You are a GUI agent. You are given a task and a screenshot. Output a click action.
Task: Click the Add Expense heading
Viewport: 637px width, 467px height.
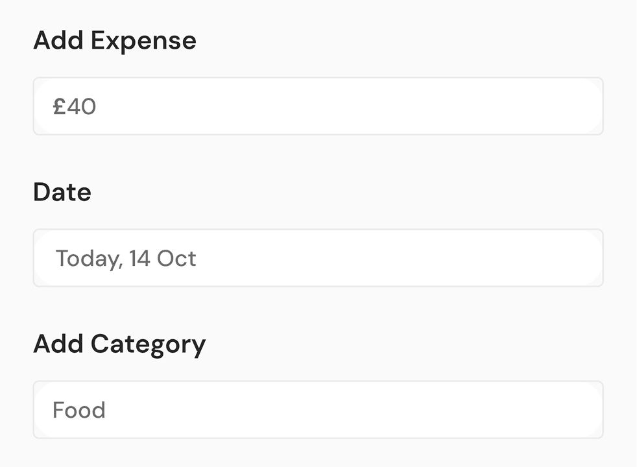tap(115, 41)
